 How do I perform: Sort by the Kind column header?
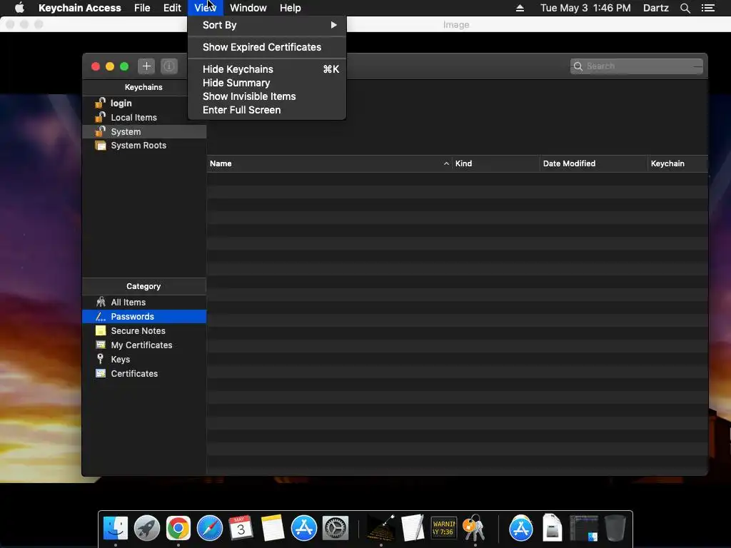[x=495, y=163]
